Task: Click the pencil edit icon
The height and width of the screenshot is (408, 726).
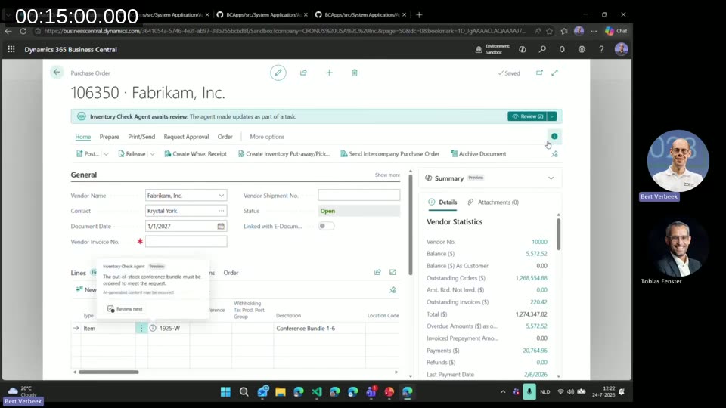Action: pyautogui.click(x=278, y=73)
